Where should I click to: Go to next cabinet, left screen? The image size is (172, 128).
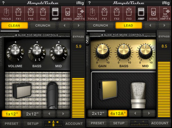click(x=63, y=114)
